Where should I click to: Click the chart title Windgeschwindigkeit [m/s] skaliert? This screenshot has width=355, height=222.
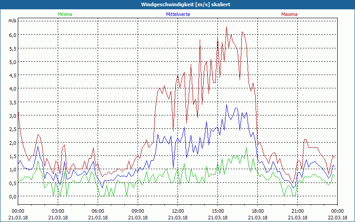[185, 4]
